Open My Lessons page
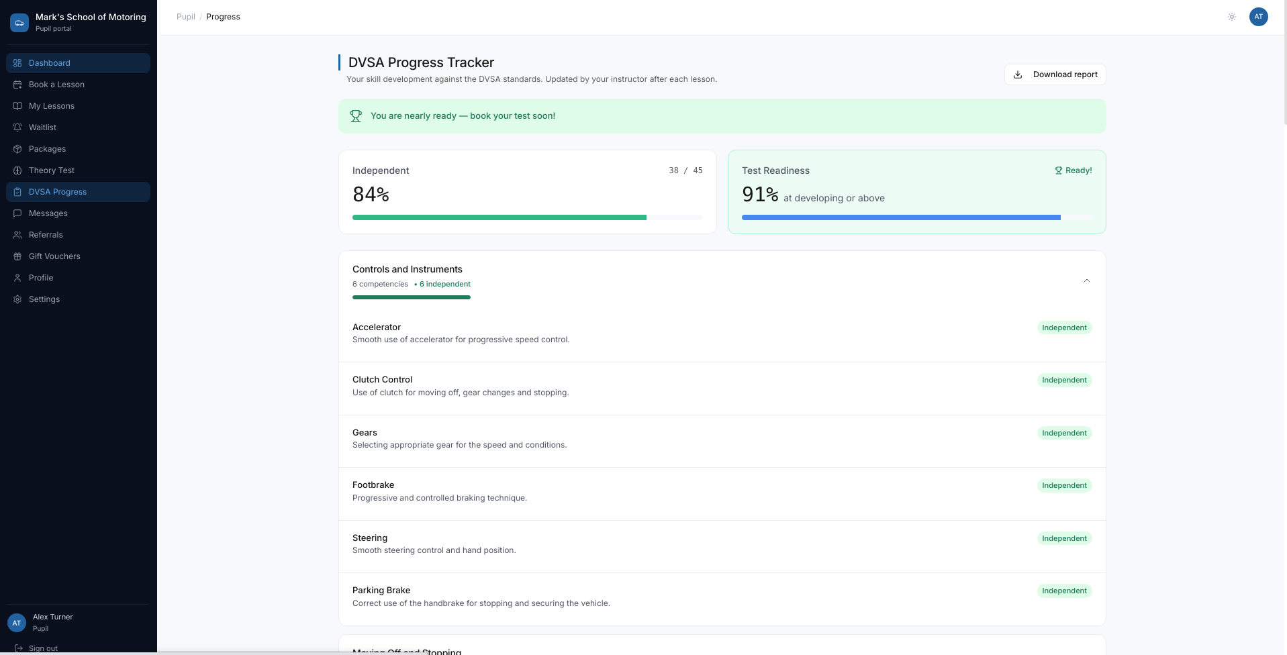This screenshot has width=1287, height=655. [x=78, y=106]
